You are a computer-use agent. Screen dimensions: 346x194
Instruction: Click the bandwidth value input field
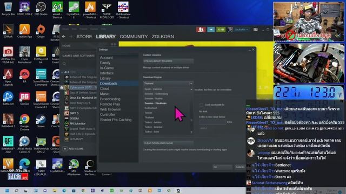[212, 122]
